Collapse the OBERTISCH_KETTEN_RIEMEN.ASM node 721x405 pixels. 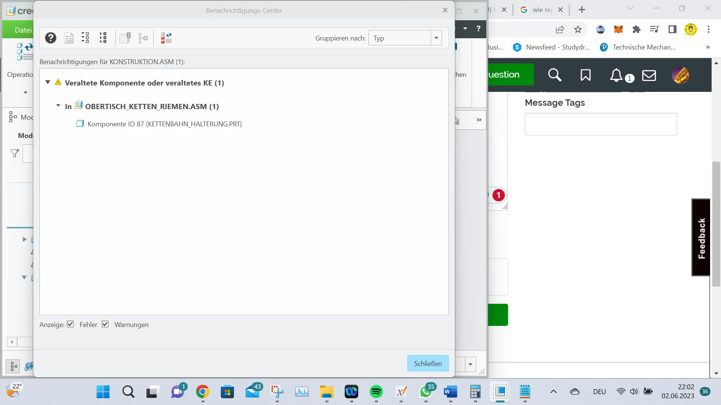pyautogui.click(x=58, y=106)
